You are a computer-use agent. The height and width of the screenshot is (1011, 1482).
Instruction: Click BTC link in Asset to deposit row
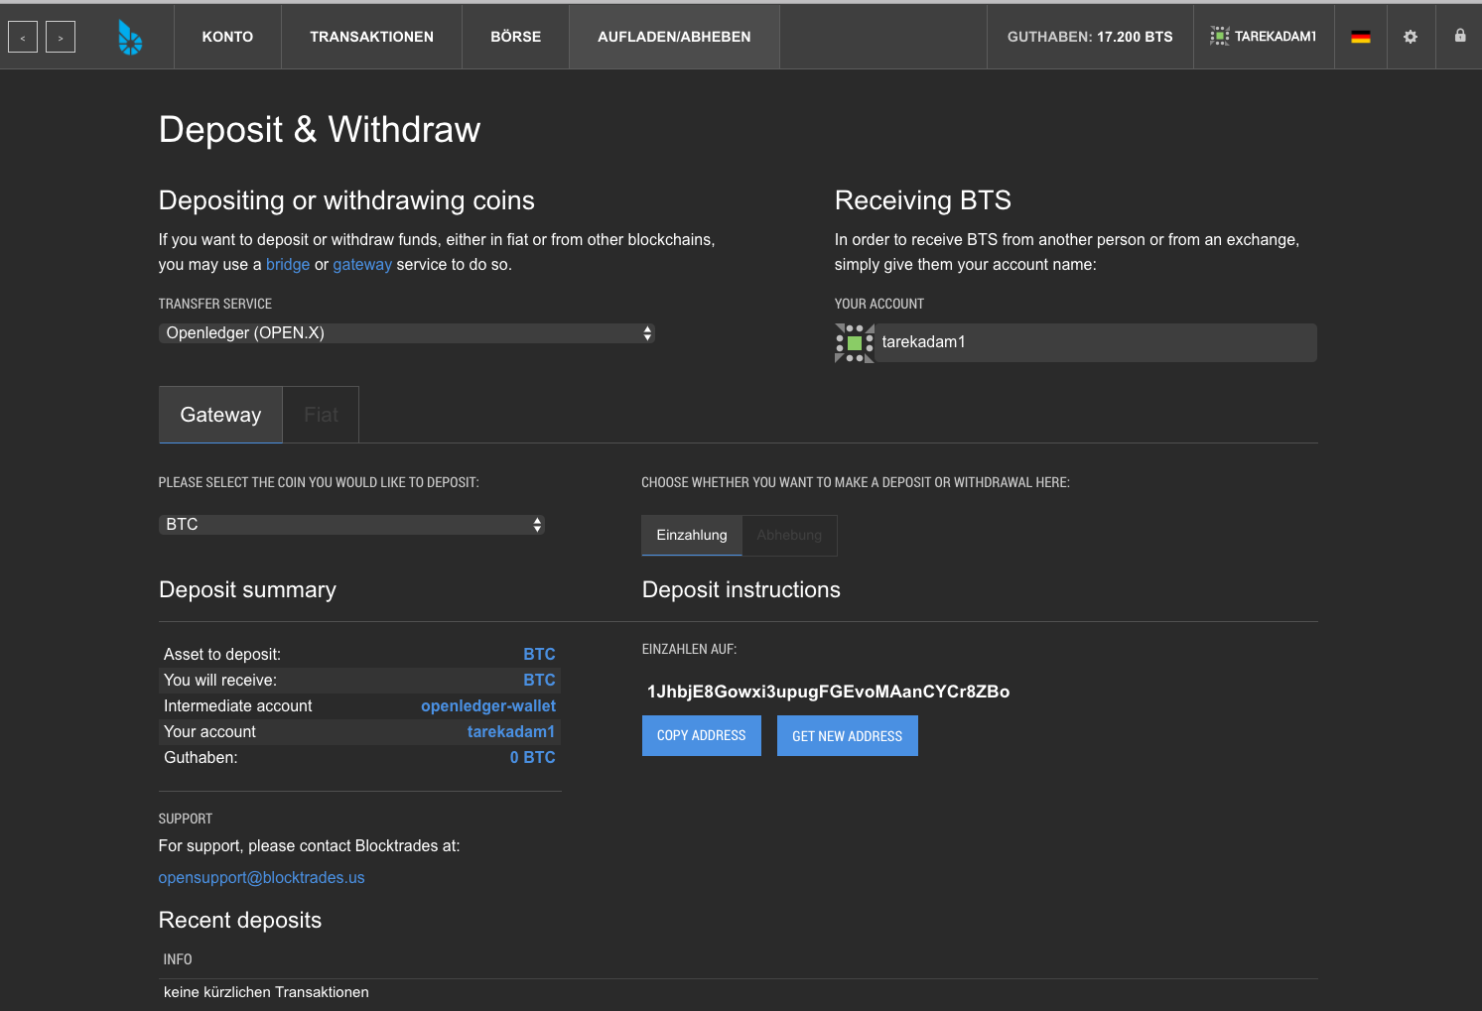(539, 655)
